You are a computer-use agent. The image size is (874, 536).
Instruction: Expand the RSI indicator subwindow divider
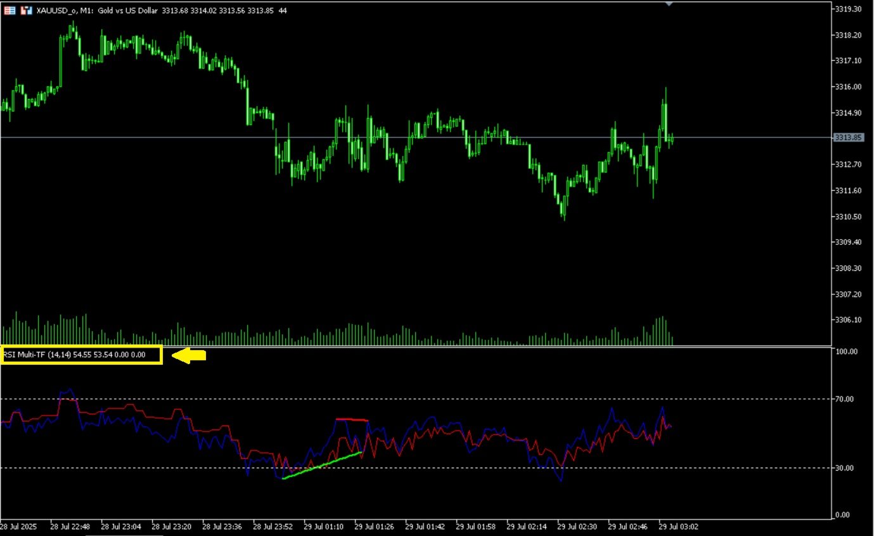(412, 346)
